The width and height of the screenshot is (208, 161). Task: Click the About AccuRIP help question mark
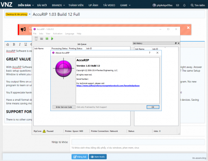[x=149, y=53]
